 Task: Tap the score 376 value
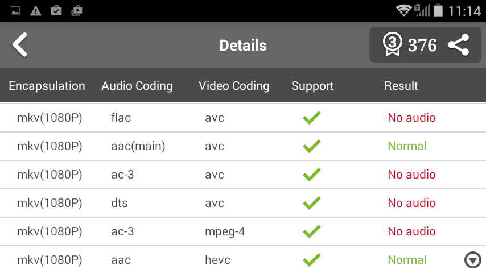422,45
